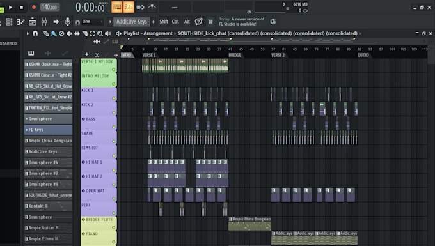
Task: Open Ample China Dongxiao clip menu
Action: click(x=230, y=219)
